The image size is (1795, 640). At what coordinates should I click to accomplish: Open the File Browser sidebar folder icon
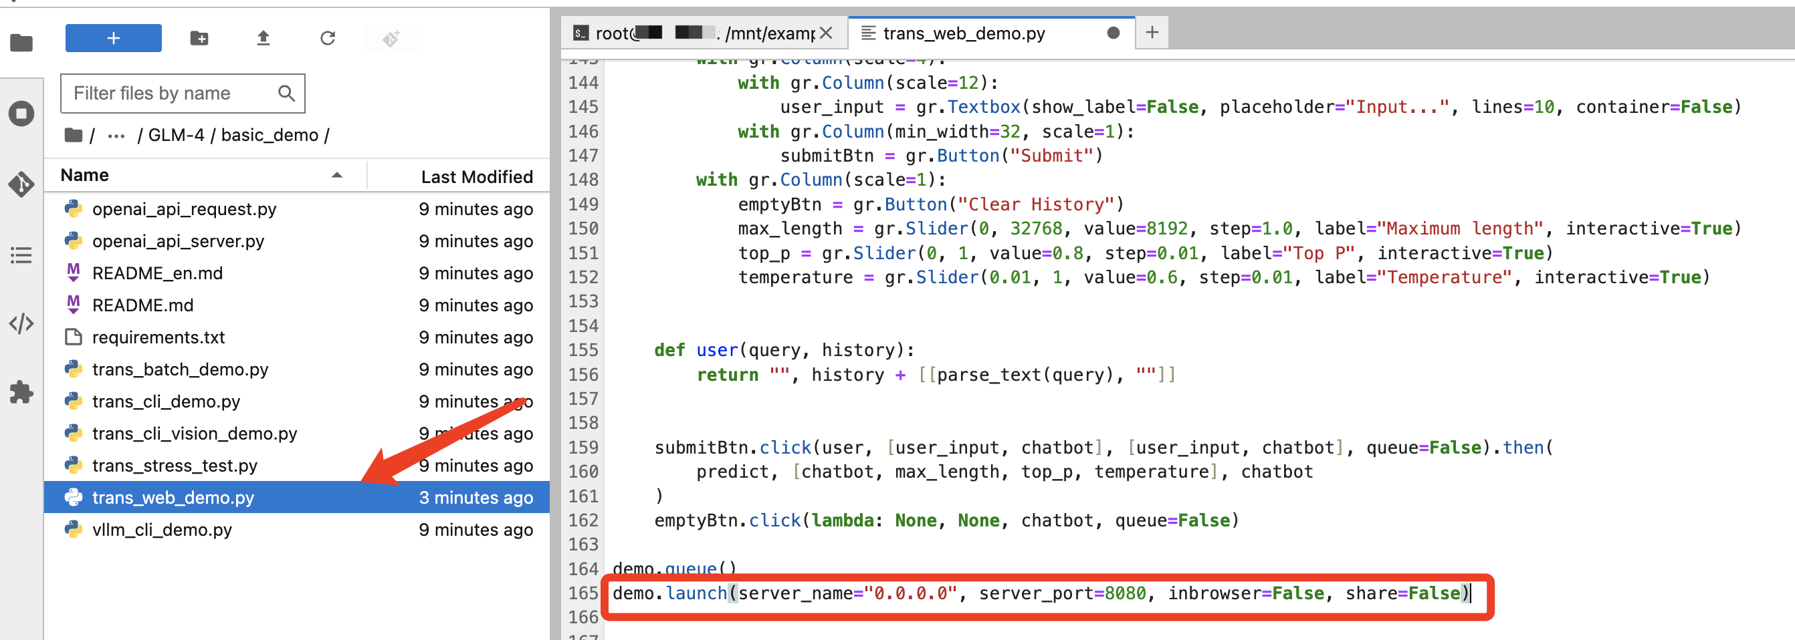click(21, 43)
